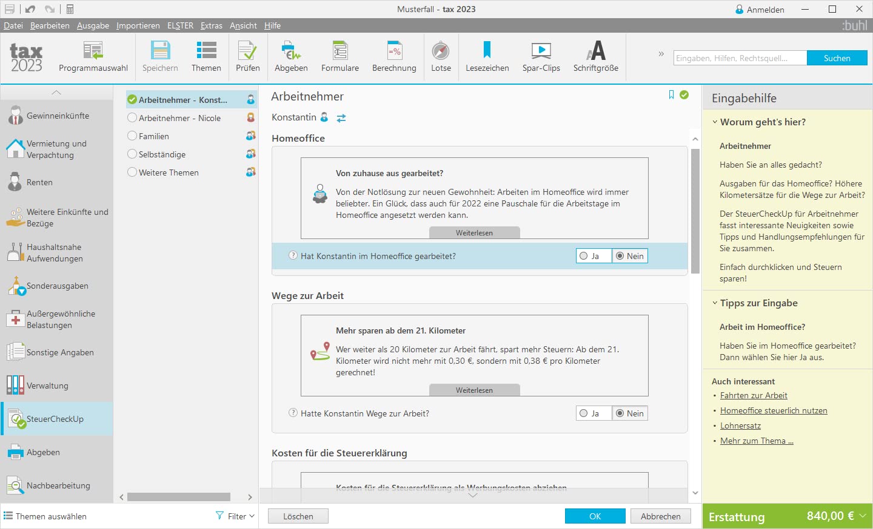Open Gewinneinkünfte in the sidebar
873x529 pixels.
pos(56,116)
